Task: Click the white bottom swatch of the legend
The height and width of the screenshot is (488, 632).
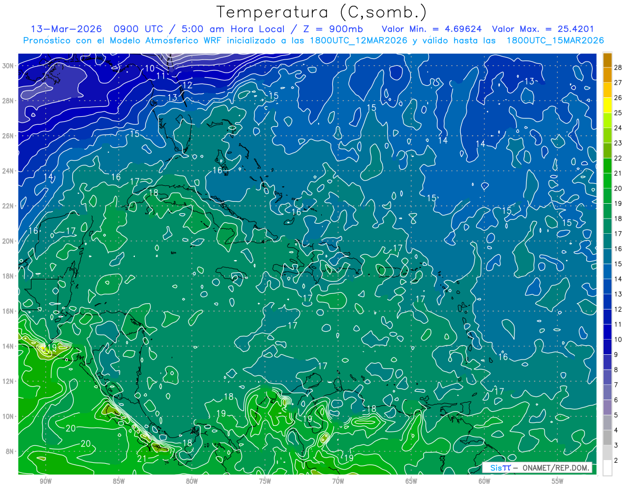Action: 607,467
